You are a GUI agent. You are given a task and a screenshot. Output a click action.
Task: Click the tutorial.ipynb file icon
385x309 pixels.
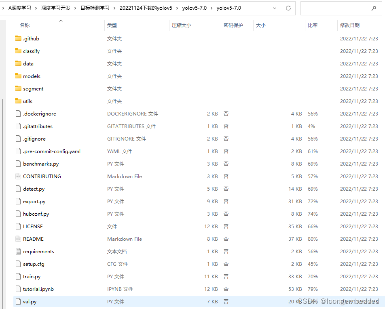click(18, 289)
